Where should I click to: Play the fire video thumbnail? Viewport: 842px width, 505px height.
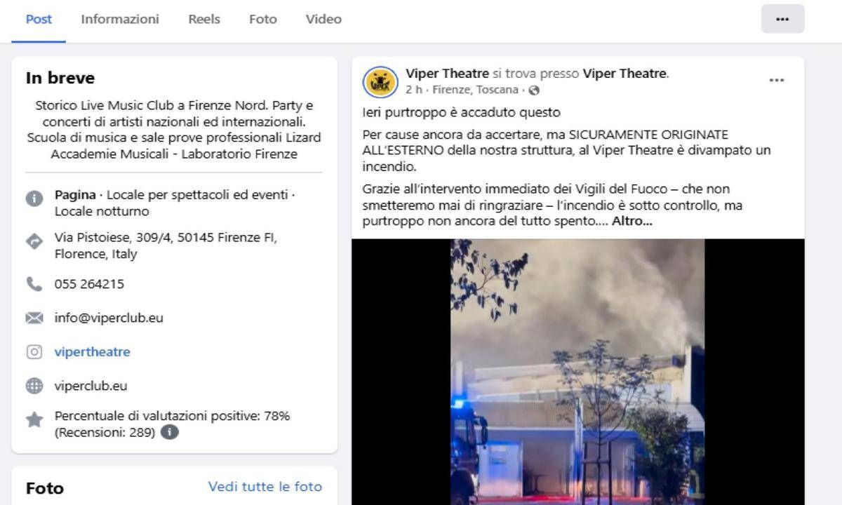(x=577, y=372)
